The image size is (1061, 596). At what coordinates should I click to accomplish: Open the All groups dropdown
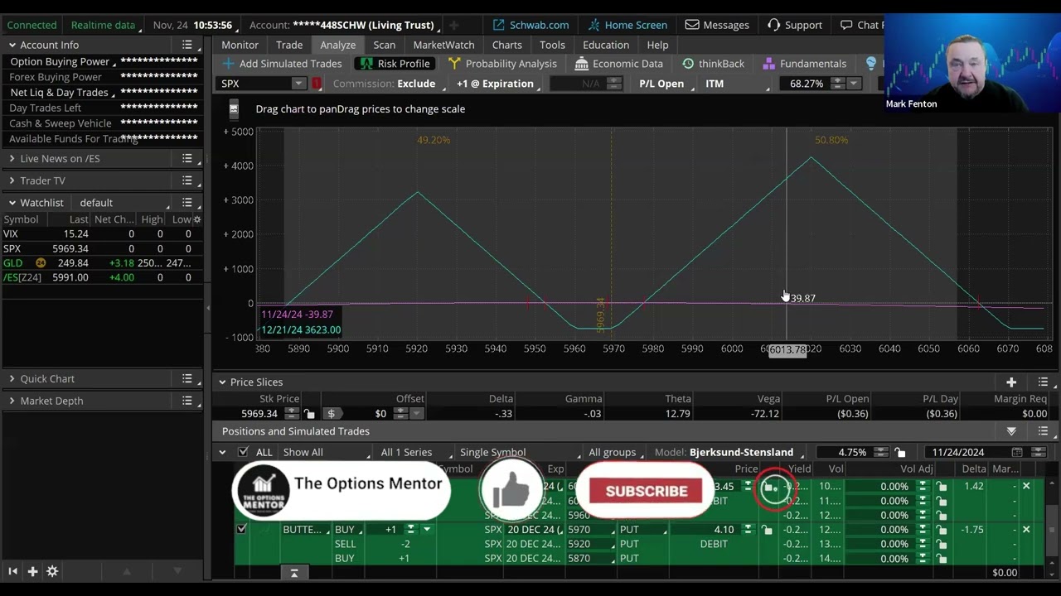(617, 452)
